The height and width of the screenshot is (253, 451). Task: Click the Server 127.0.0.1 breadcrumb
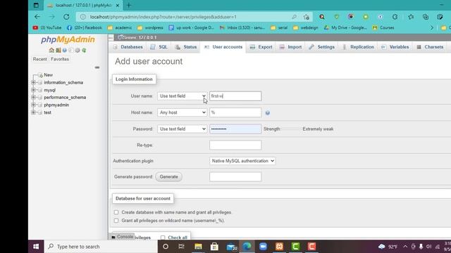coord(137,37)
